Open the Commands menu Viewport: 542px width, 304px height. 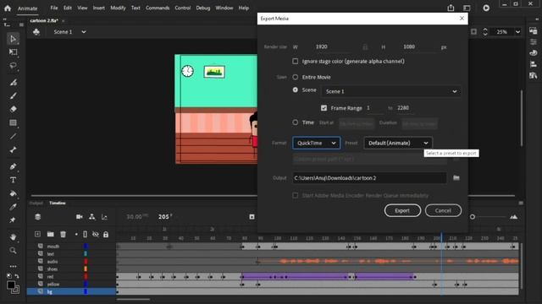158,8
